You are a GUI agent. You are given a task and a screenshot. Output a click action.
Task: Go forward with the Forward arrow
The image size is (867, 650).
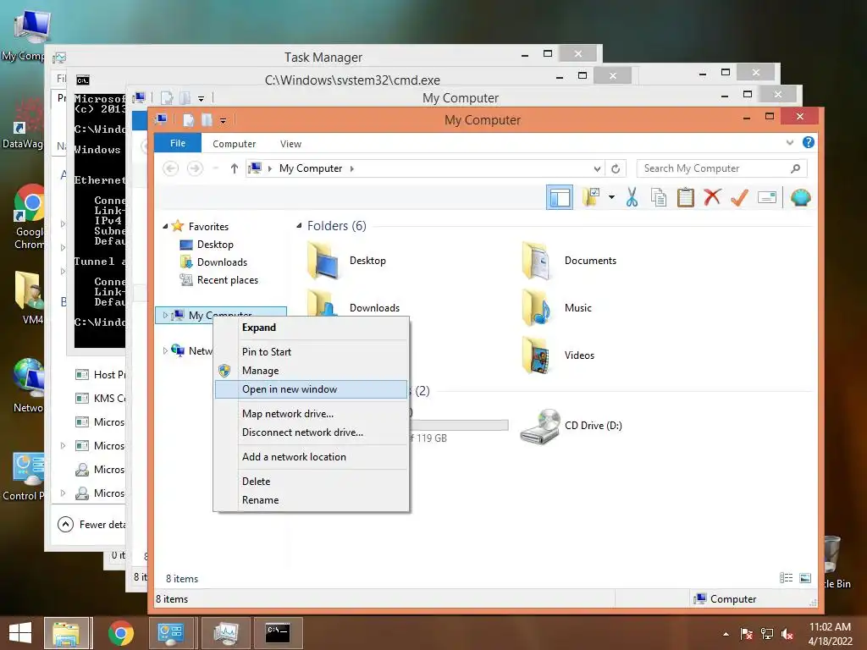(195, 168)
